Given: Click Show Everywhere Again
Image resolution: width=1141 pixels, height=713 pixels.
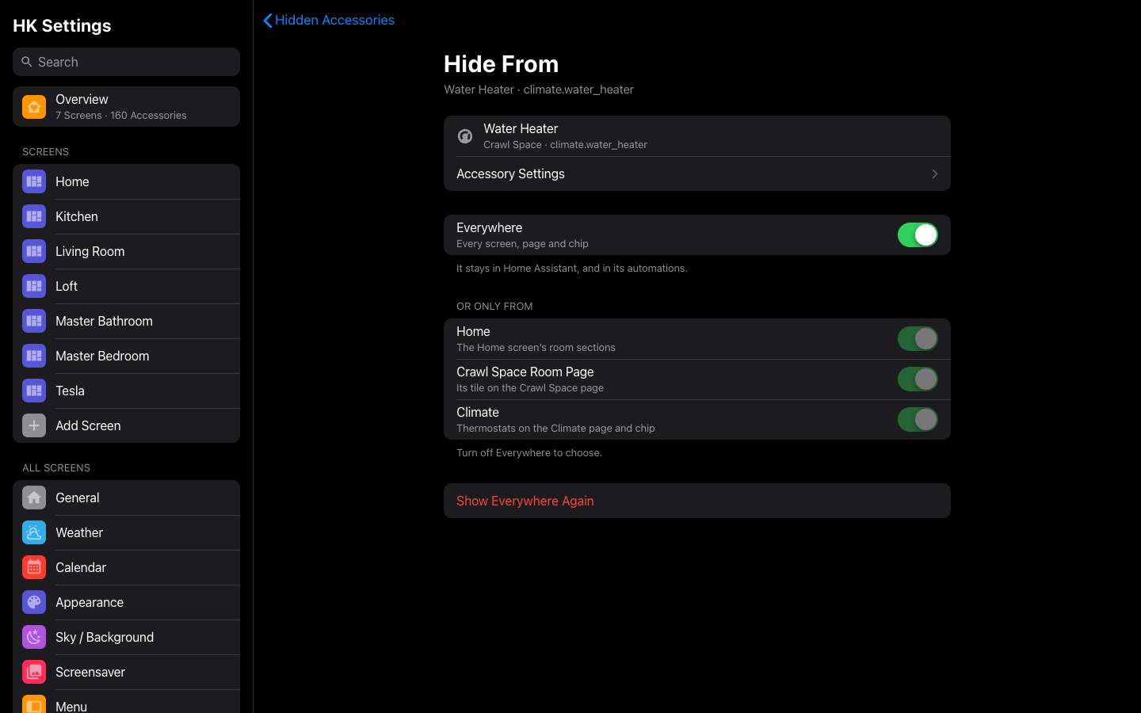Looking at the screenshot, I should tap(697, 501).
